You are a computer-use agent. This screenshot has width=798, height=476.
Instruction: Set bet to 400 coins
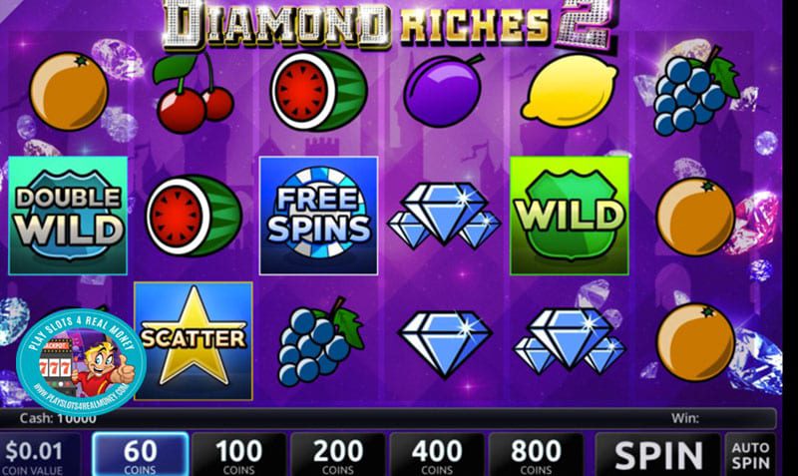(x=436, y=455)
